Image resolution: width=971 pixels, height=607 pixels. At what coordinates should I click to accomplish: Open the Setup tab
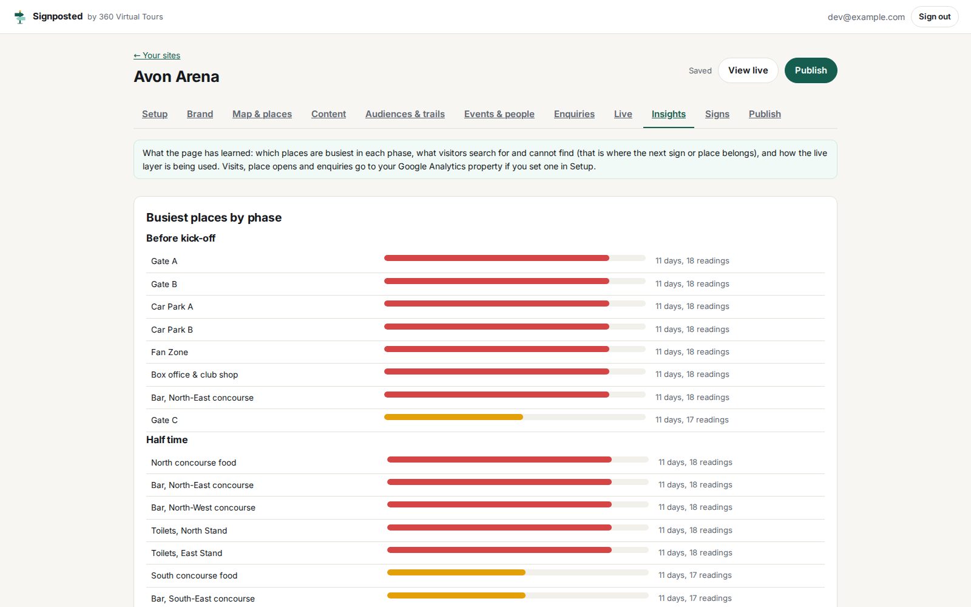[155, 114]
